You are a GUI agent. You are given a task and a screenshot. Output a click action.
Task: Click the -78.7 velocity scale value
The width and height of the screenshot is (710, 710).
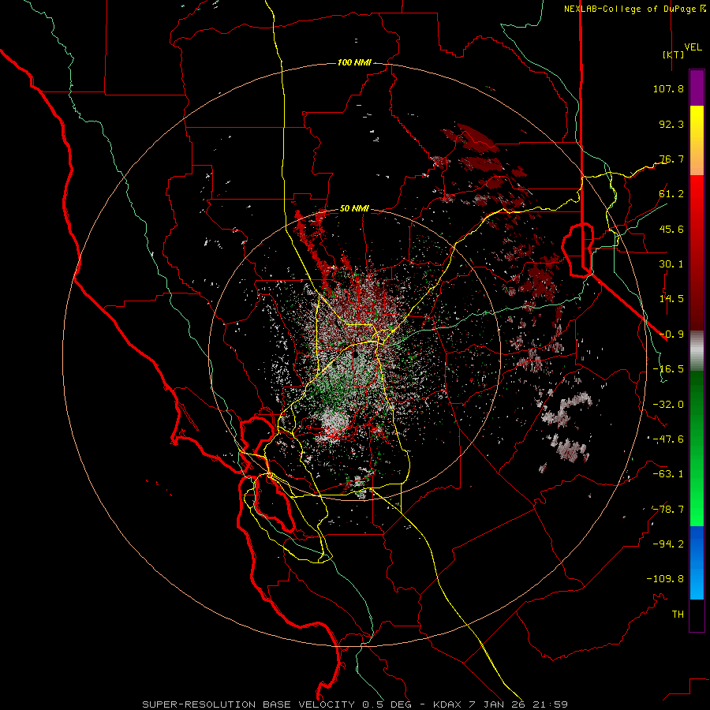click(668, 510)
